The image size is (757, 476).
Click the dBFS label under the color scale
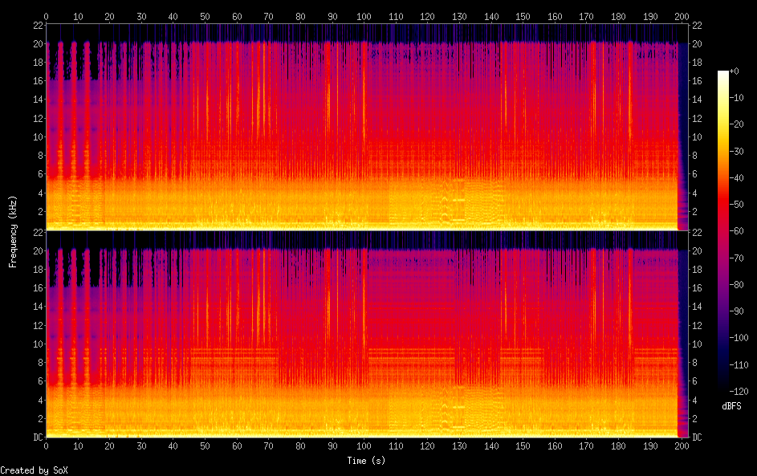tap(731, 406)
